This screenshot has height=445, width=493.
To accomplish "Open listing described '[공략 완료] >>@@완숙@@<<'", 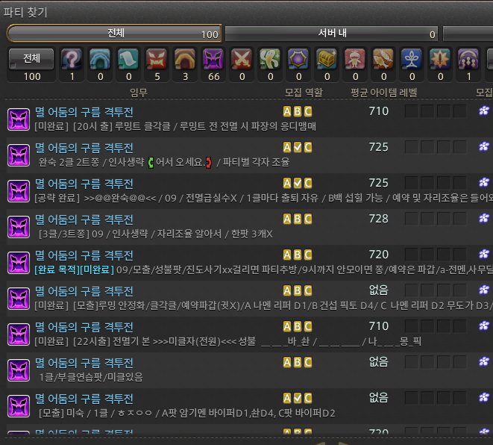I will click(x=250, y=191).
